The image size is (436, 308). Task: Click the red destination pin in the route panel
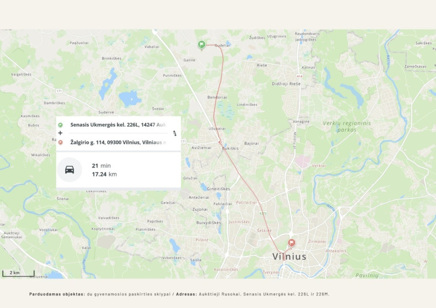(x=61, y=143)
